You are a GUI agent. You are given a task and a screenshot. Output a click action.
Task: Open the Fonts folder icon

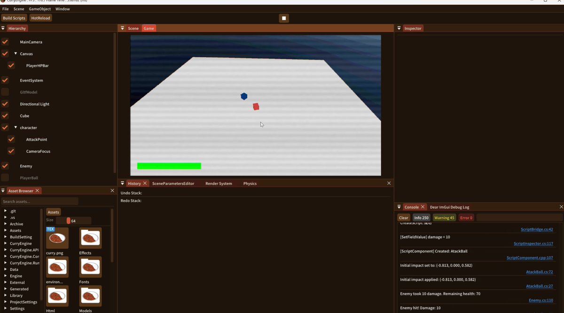coord(90,267)
